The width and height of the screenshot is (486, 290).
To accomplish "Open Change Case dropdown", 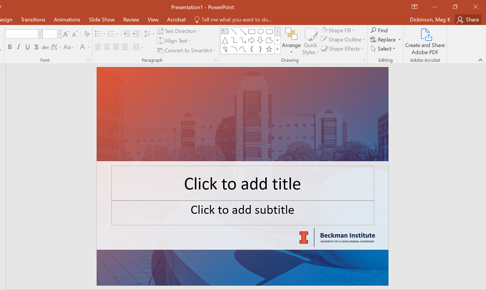I will (x=69, y=47).
